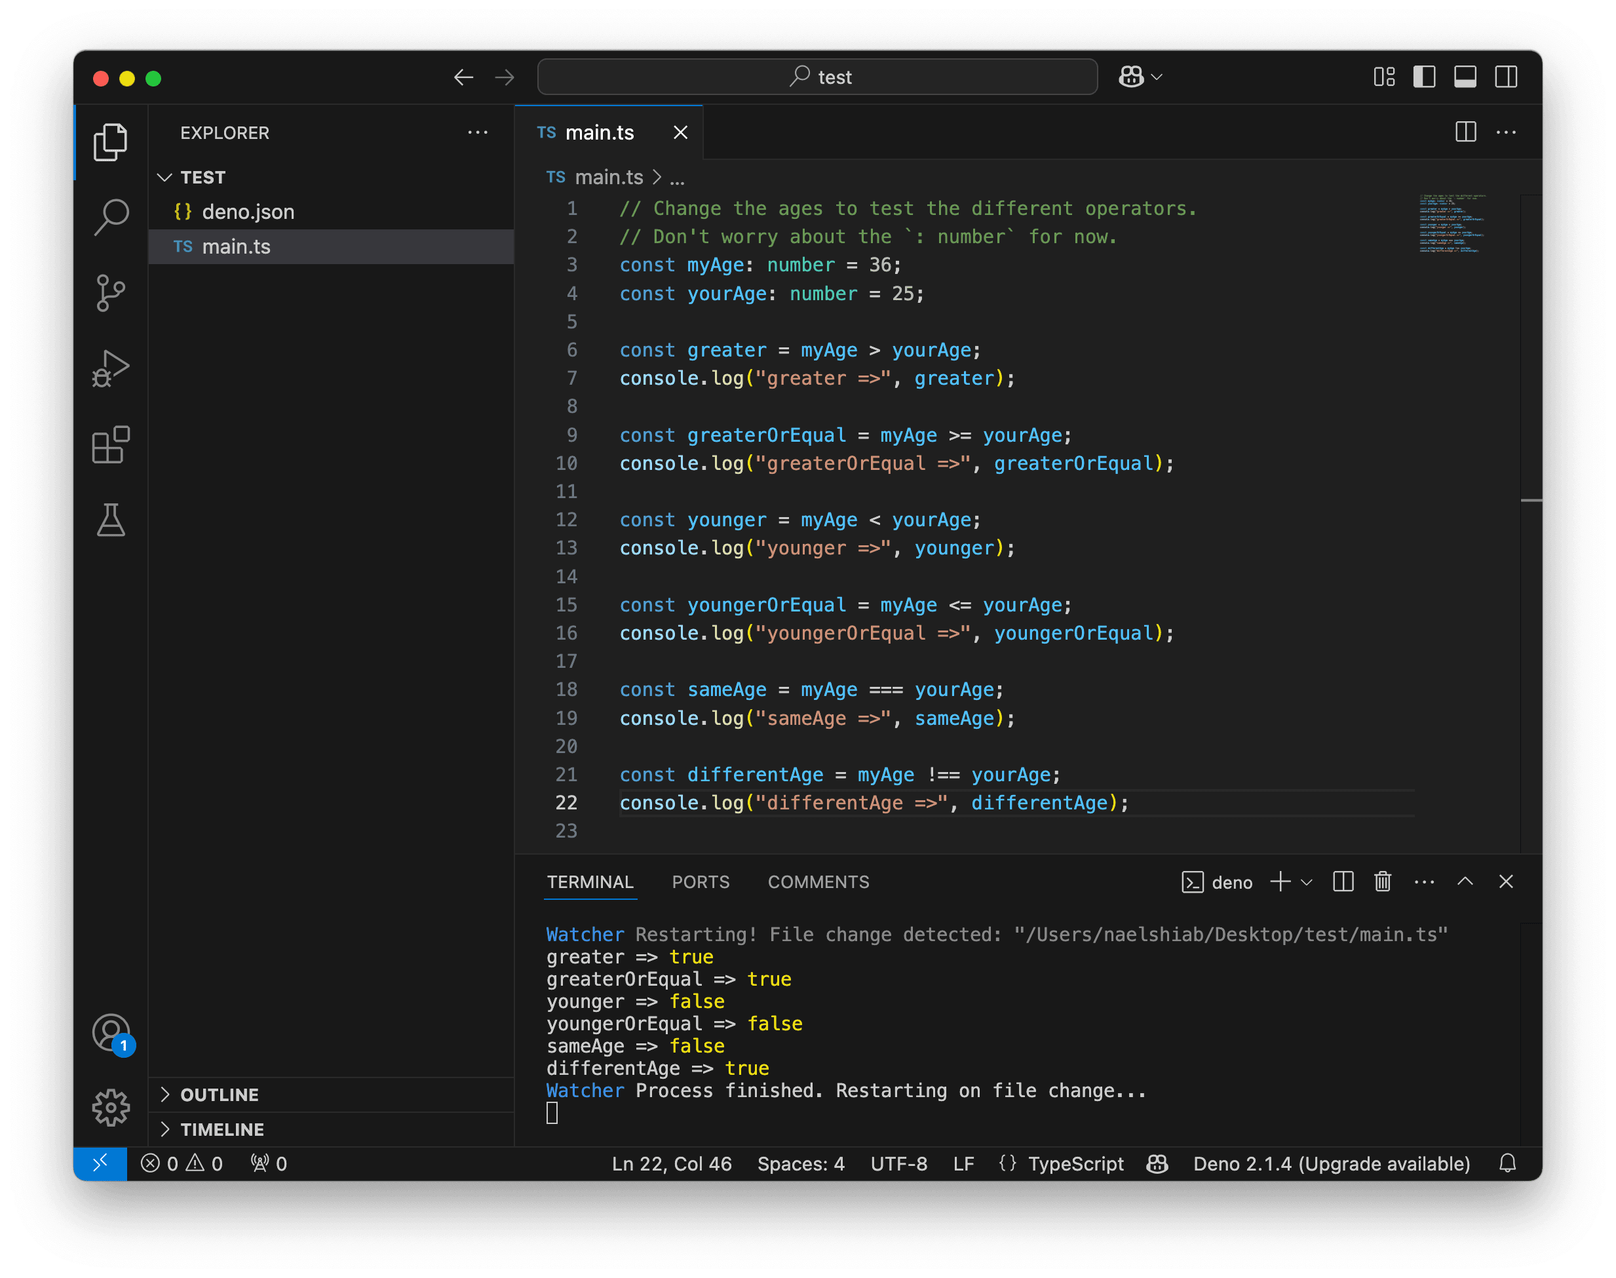1616x1278 pixels.
Task: Click line number 6 in gutter
Action: pyautogui.click(x=572, y=350)
